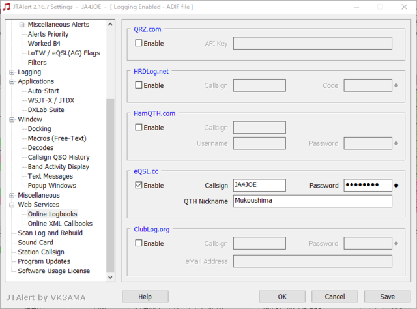The width and height of the screenshot is (417, 309).
Task: Collapse the Applications tree node
Action: (x=12, y=81)
